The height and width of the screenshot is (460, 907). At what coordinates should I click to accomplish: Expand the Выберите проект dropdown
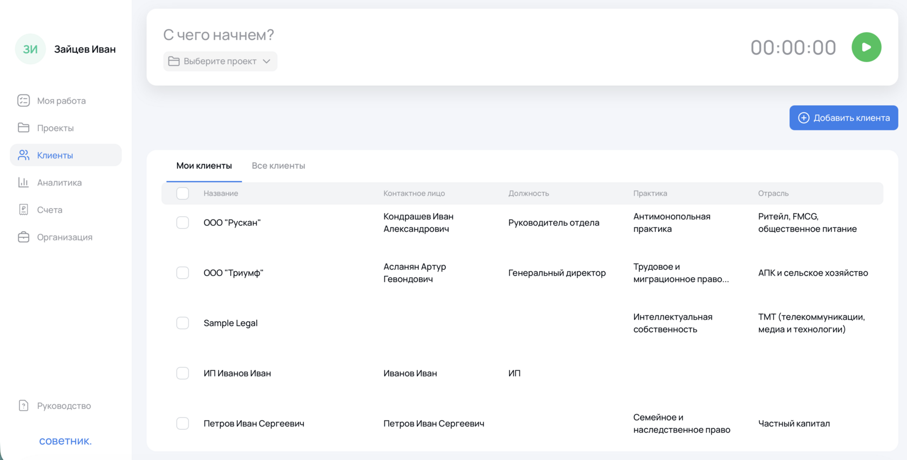coord(220,61)
